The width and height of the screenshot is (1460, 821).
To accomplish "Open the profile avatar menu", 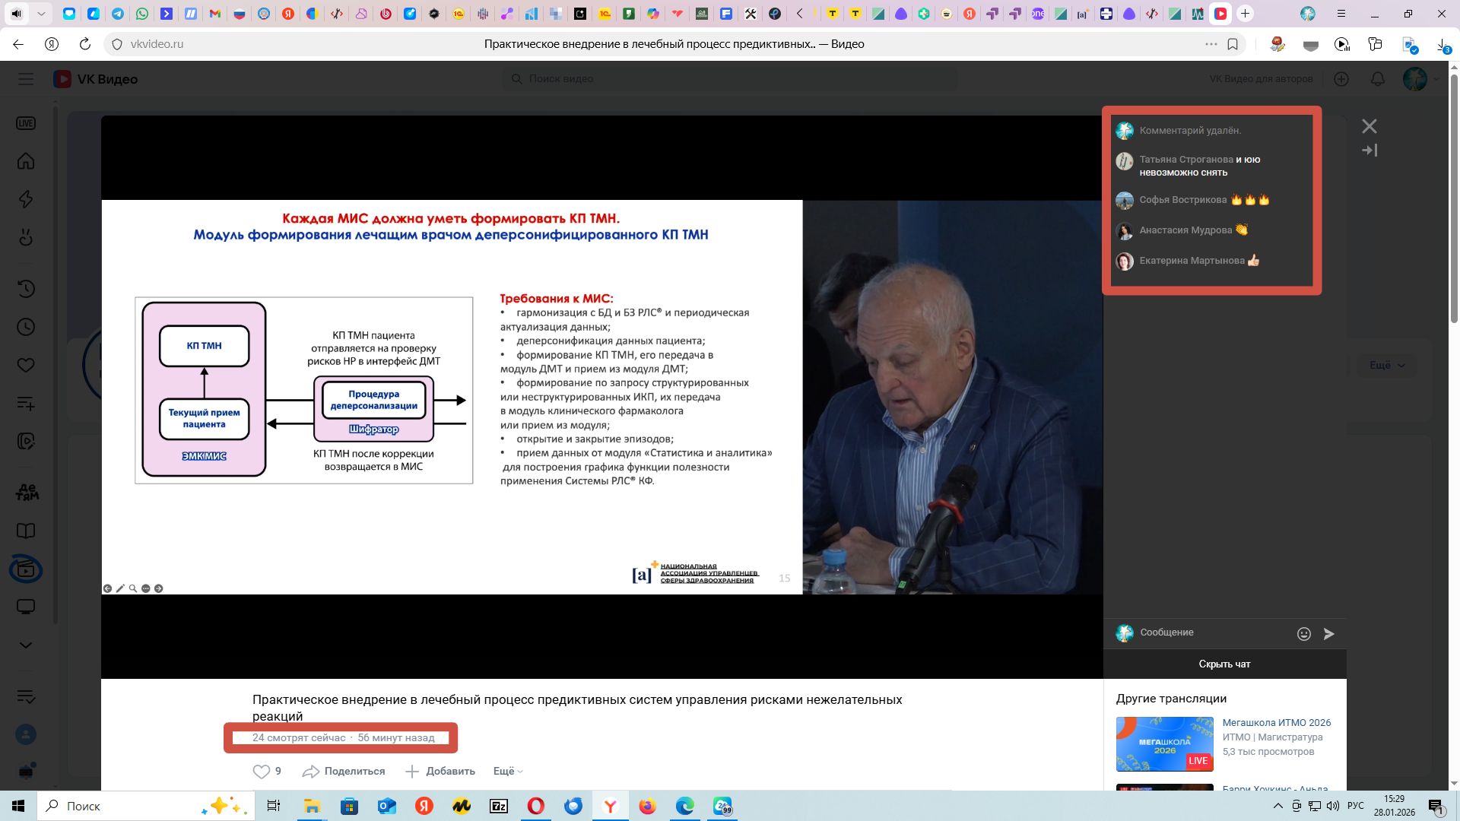I will pos(1415,79).
